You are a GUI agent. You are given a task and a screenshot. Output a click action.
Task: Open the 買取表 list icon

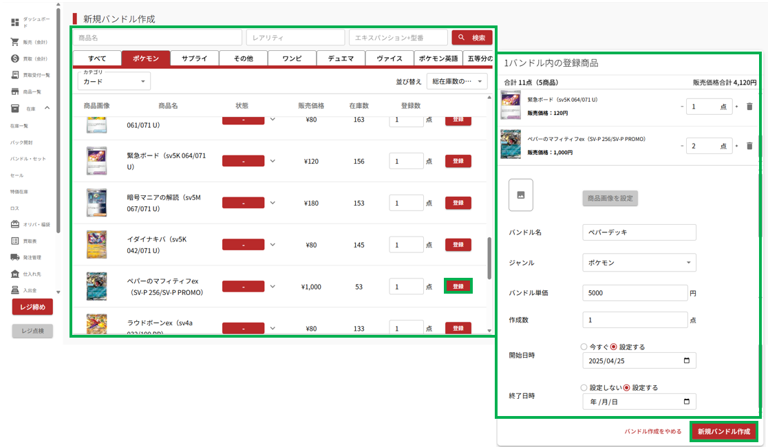click(x=15, y=241)
